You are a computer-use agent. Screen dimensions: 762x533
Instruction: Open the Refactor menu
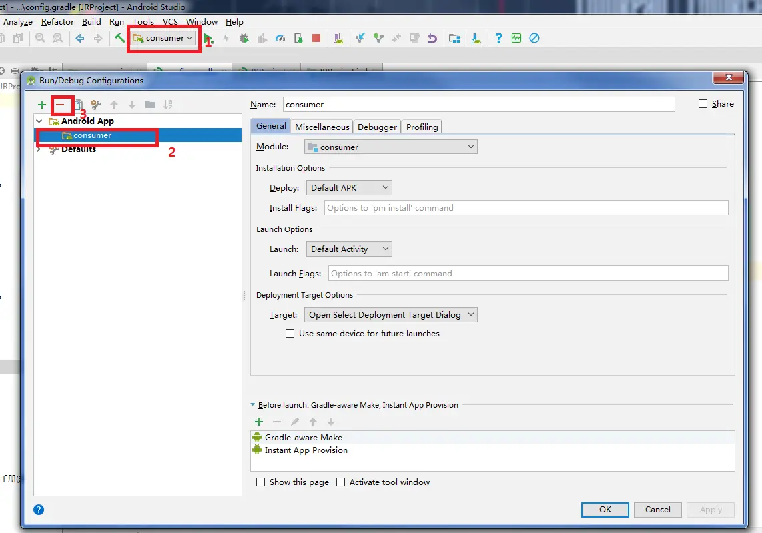pos(57,22)
